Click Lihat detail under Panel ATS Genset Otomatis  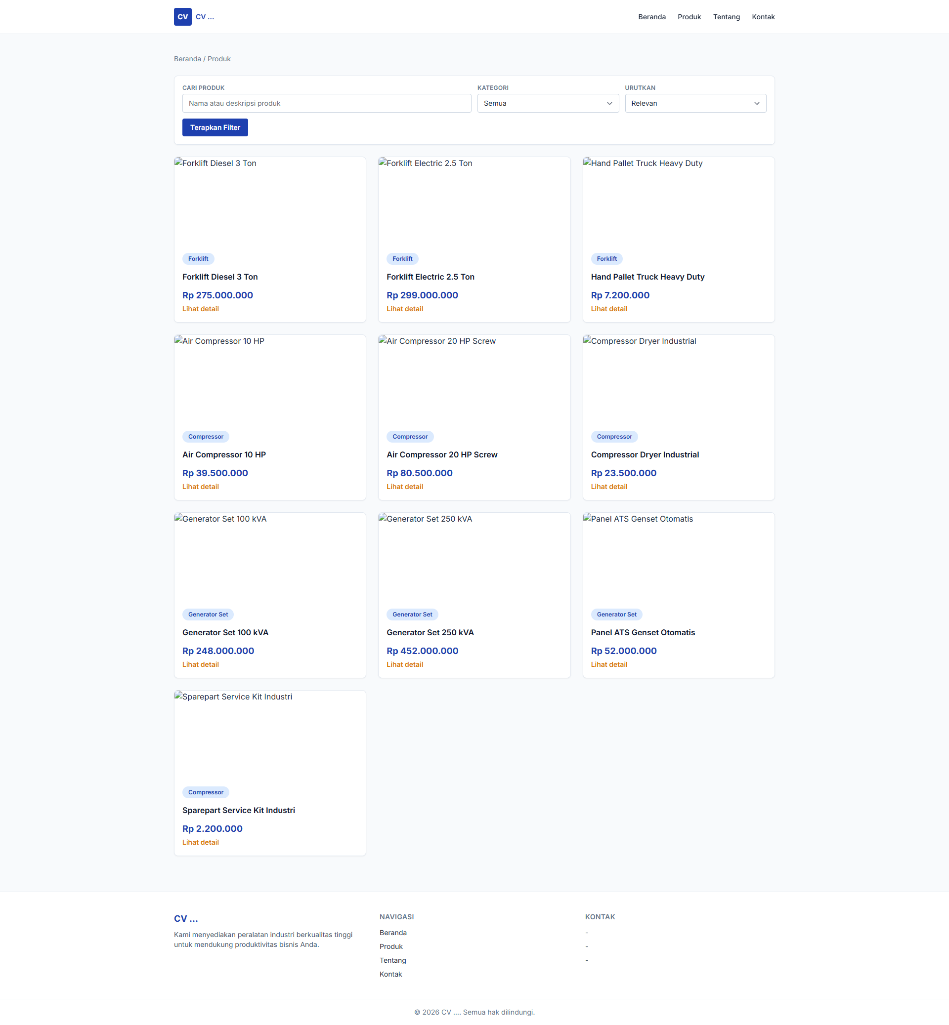[608, 664]
